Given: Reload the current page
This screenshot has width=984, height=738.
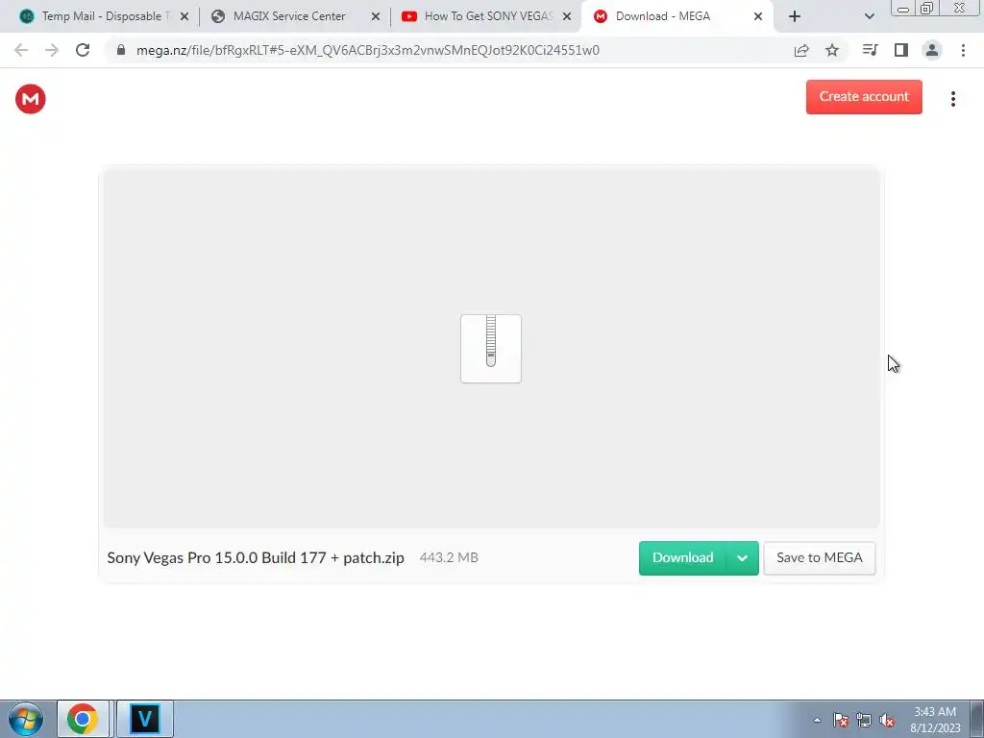Looking at the screenshot, I should point(83,50).
